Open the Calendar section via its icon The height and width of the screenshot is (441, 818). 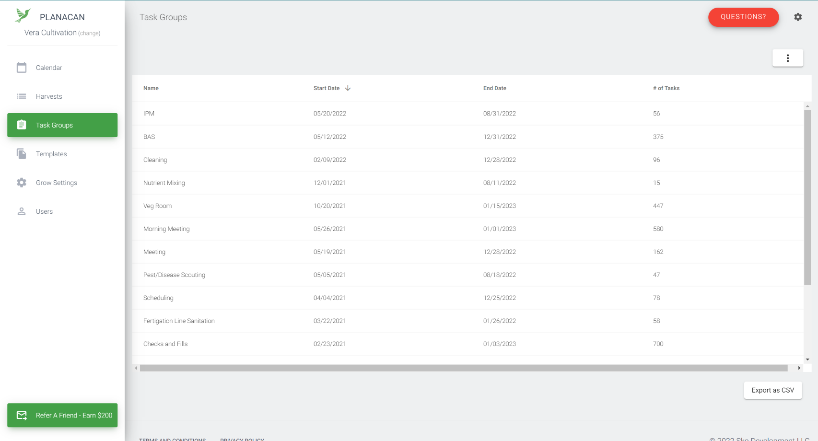tap(22, 68)
